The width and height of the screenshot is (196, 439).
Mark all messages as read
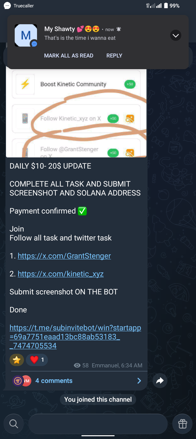(69, 56)
